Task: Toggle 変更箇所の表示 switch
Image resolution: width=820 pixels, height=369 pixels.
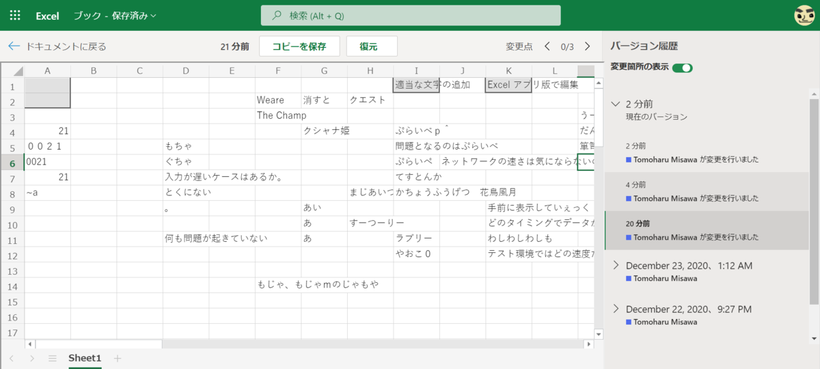Action: (683, 68)
